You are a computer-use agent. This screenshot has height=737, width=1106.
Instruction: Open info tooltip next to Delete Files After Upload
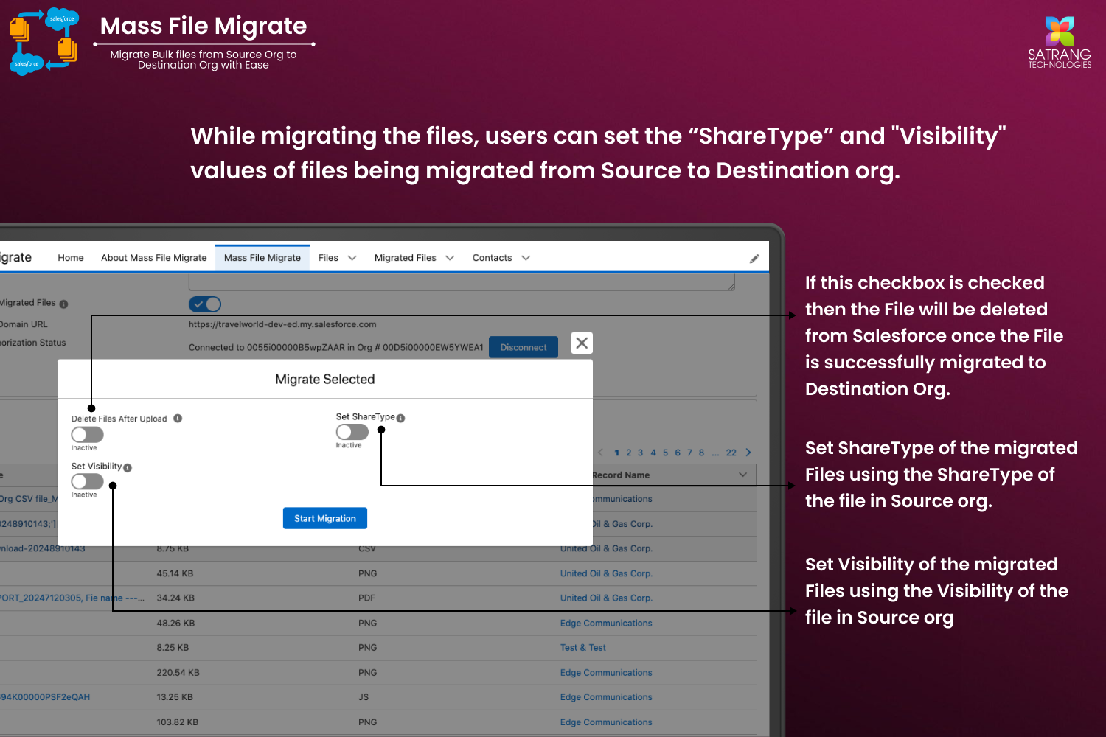178,419
